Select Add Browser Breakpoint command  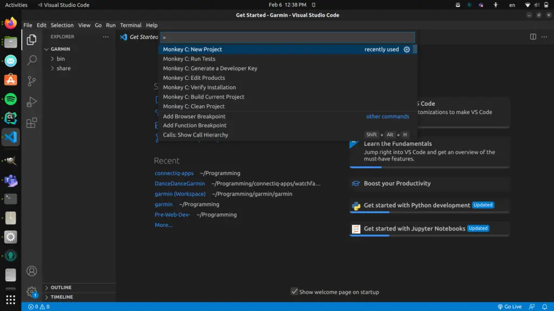point(288,117)
